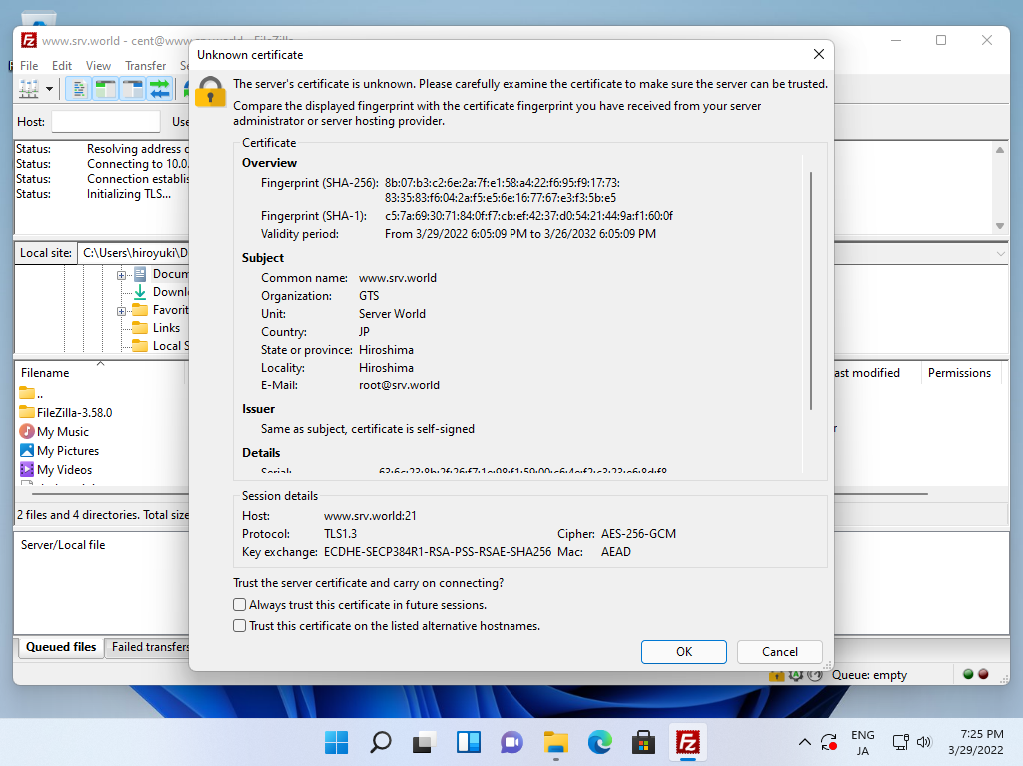Screen dimensions: 1023x766
Task: Toggle local directory tree display icon
Action: pos(105,89)
